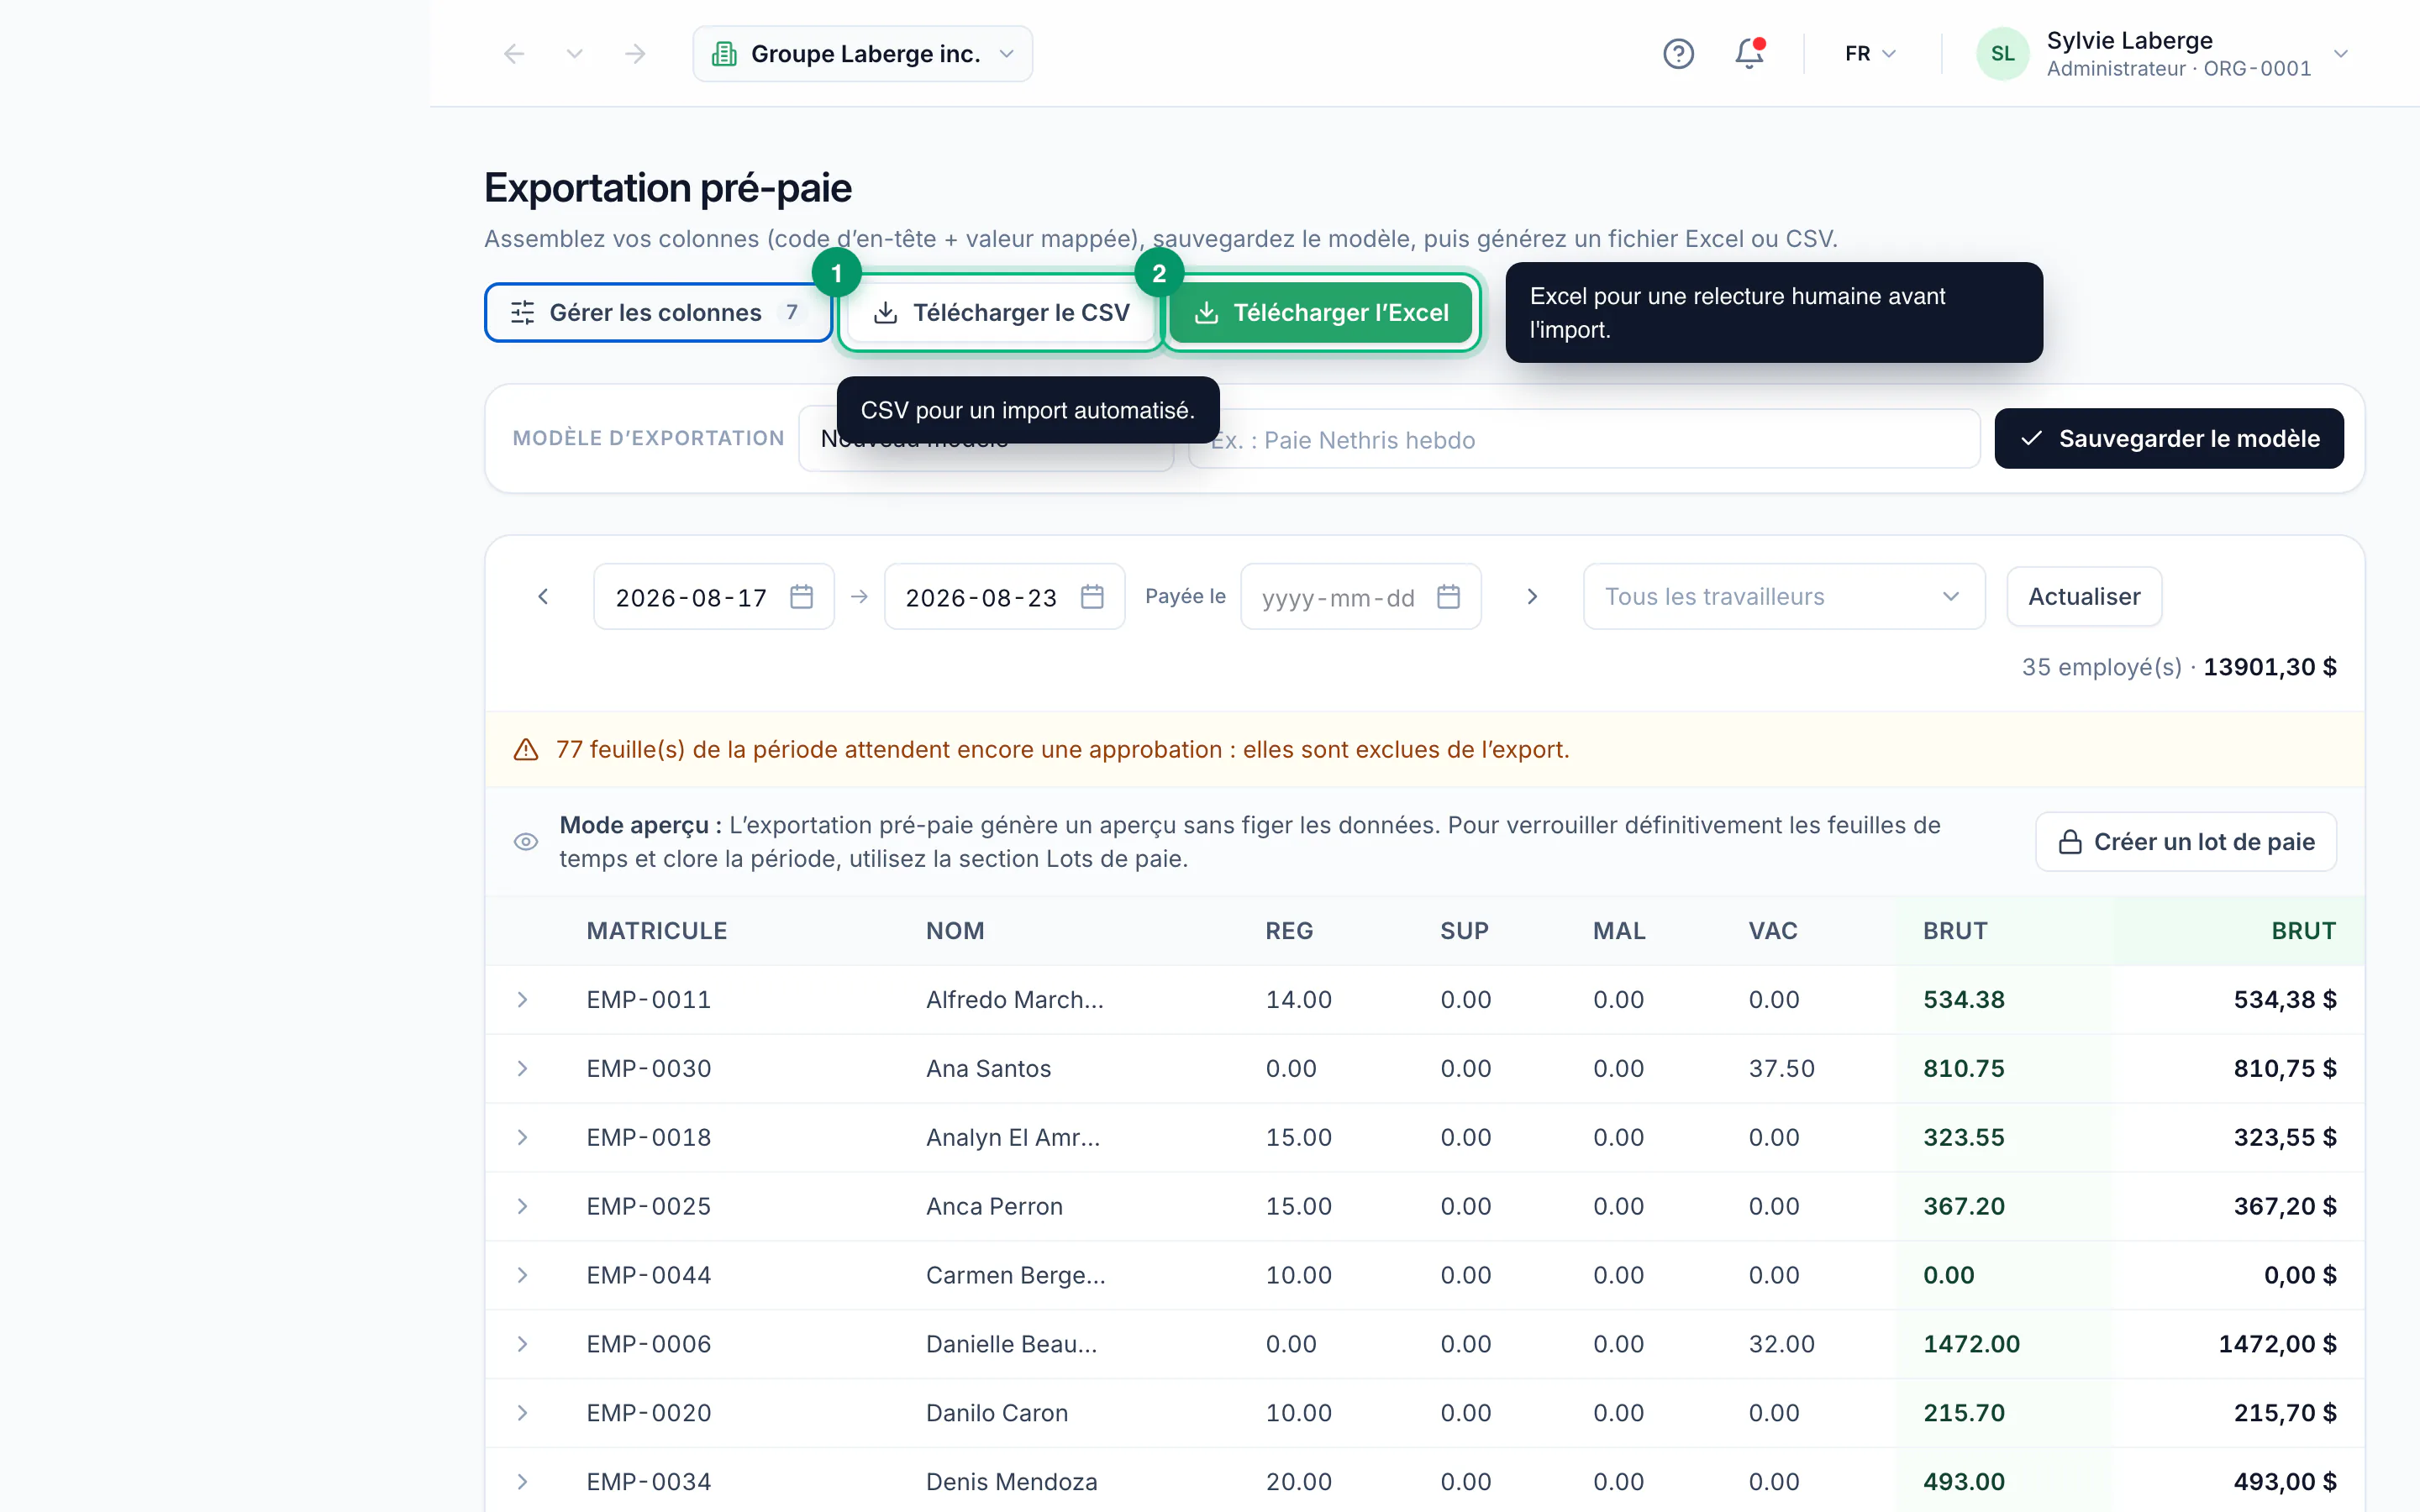The width and height of the screenshot is (2420, 1512).
Task: Click the amount 367,20 $
Action: [2285, 1207]
